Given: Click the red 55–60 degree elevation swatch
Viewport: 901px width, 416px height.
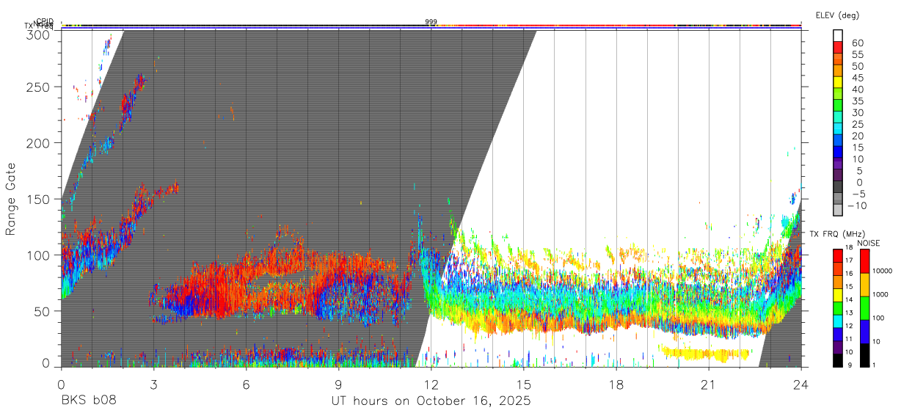Looking at the screenshot, I should (838, 48).
